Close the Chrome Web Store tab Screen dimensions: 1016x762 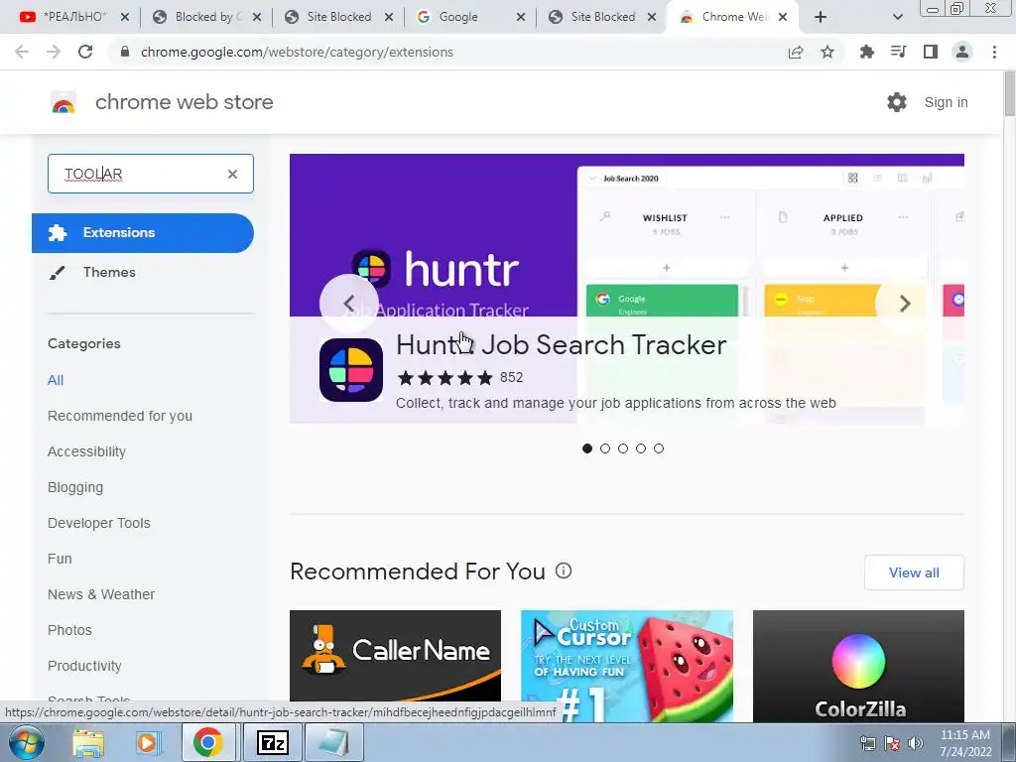pyautogui.click(x=783, y=17)
